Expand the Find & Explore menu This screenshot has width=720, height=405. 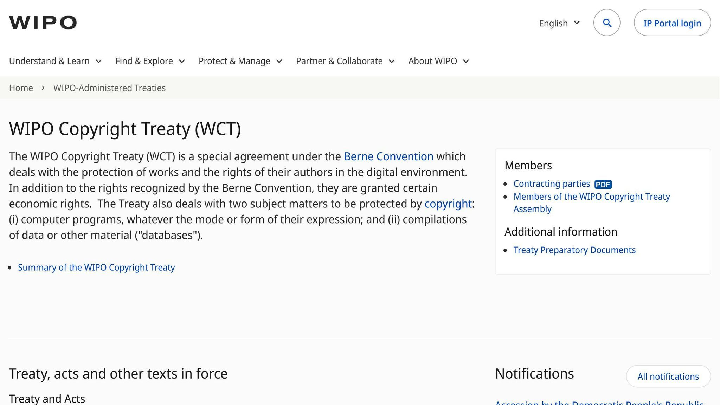(x=150, y=61)
